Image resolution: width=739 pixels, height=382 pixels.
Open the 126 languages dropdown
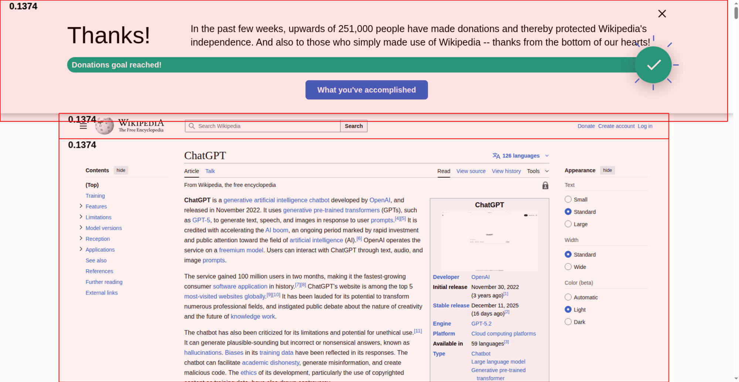(521, 156)
